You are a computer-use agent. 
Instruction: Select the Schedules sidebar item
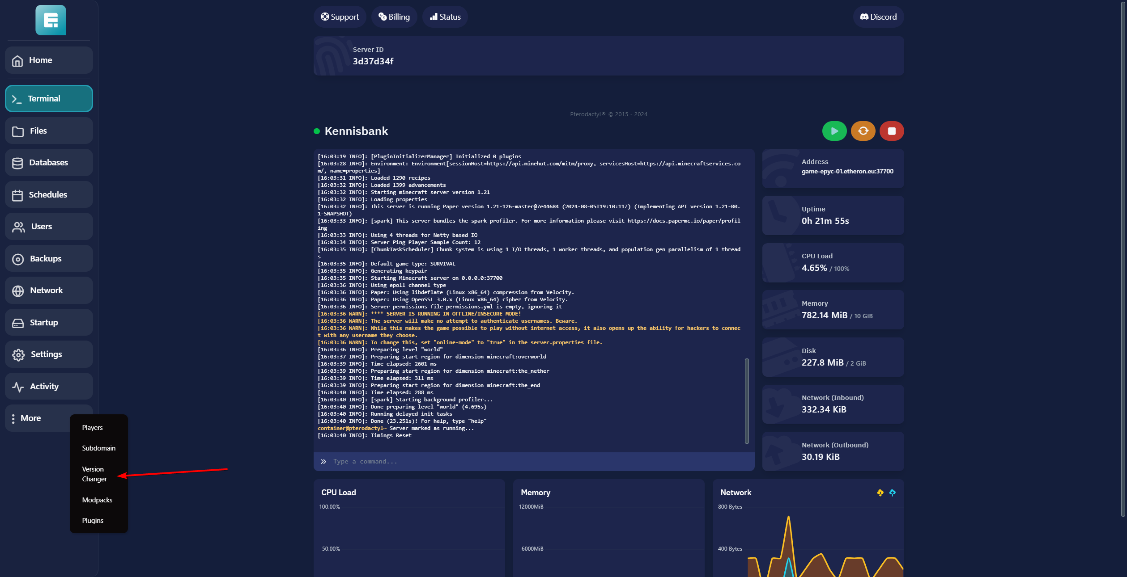49,195
